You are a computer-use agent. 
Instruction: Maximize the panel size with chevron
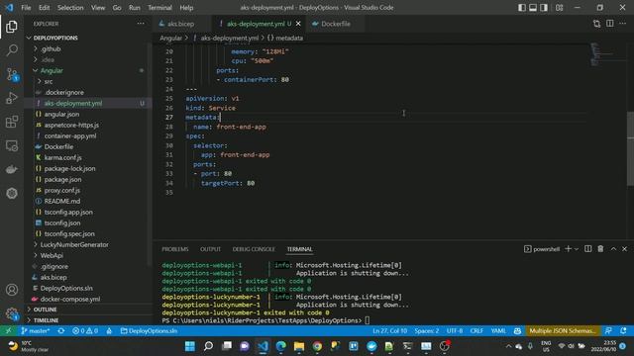[x=613, y=249]
